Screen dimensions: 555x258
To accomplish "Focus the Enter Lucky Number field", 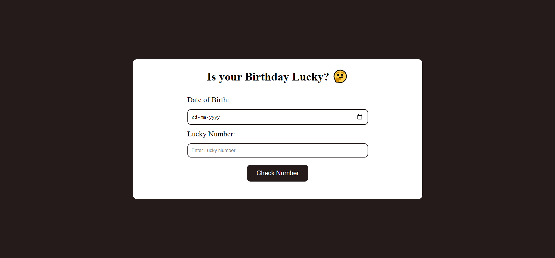I will coord(278,151).
